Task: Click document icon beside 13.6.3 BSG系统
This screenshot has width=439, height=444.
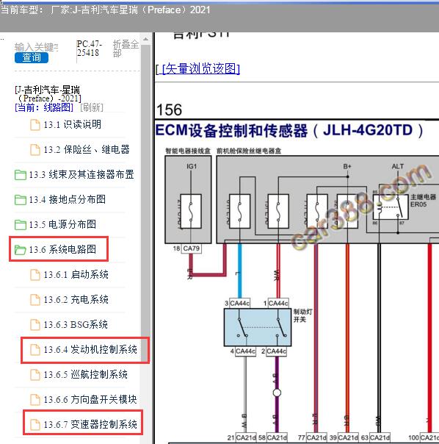Action: click(x=35, y=325)
